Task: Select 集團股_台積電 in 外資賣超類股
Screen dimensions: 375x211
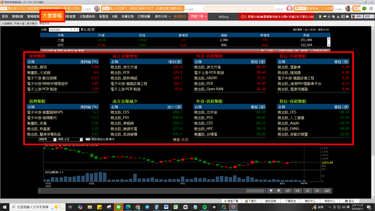Action: coord(230,134)
